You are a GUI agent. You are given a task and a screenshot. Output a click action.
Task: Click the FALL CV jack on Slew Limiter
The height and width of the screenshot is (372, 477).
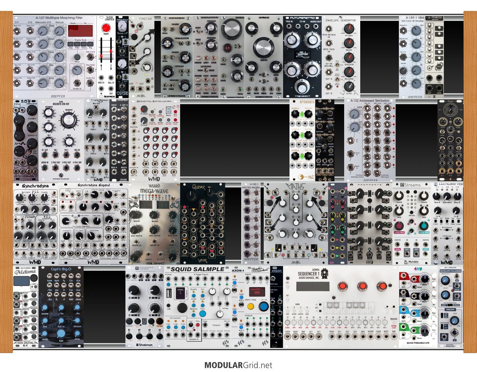111,77
